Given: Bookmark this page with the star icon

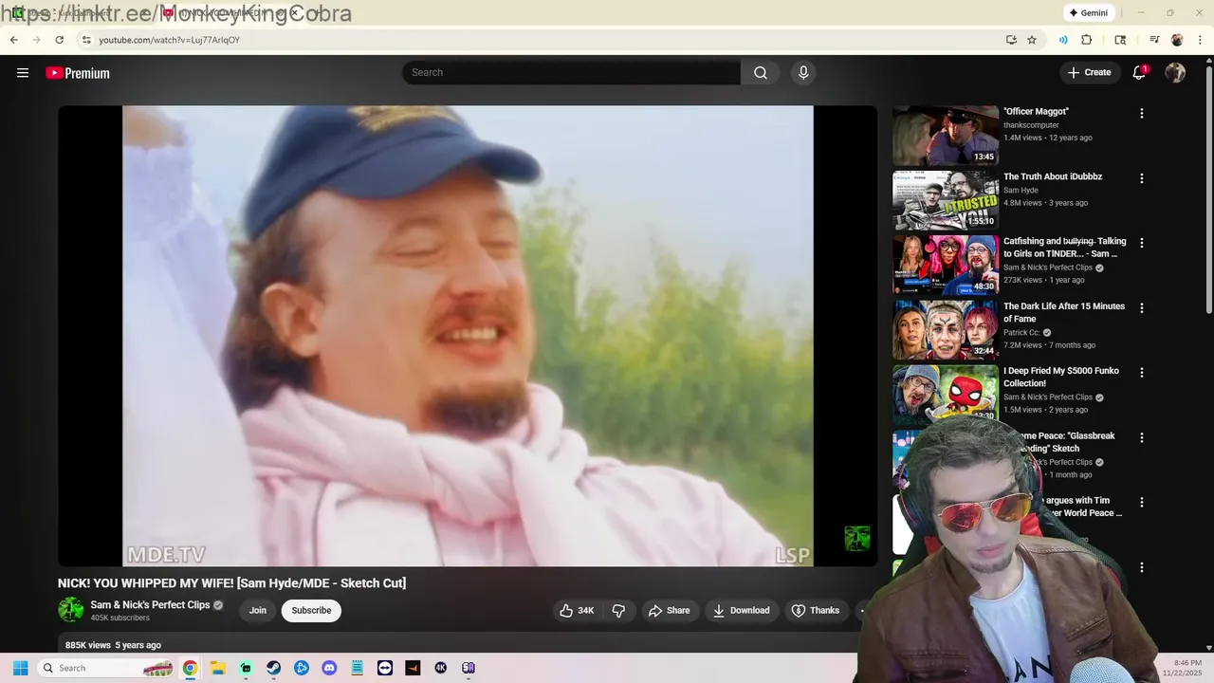Looking at the screenshot, I should tap(1032, 40).
